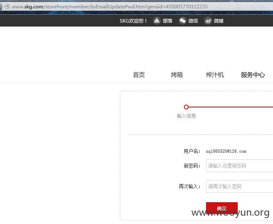This screenshot has width=273, height=224.
Task: Open the 微信 WeChat icon
Action: click(x=183, y=21)
